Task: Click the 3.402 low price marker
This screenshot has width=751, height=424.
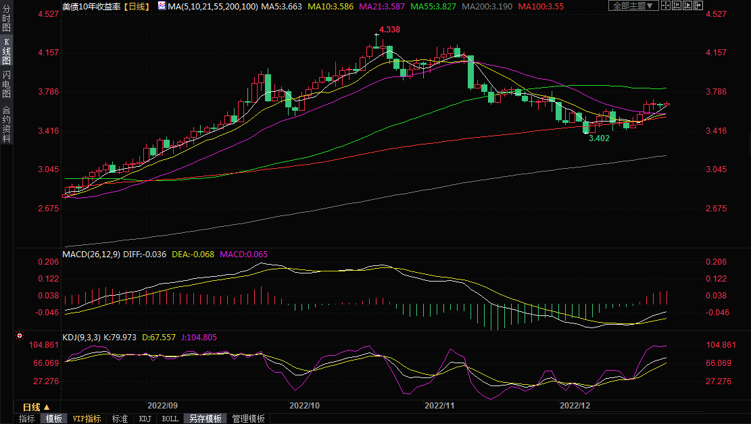Action: 599,138
